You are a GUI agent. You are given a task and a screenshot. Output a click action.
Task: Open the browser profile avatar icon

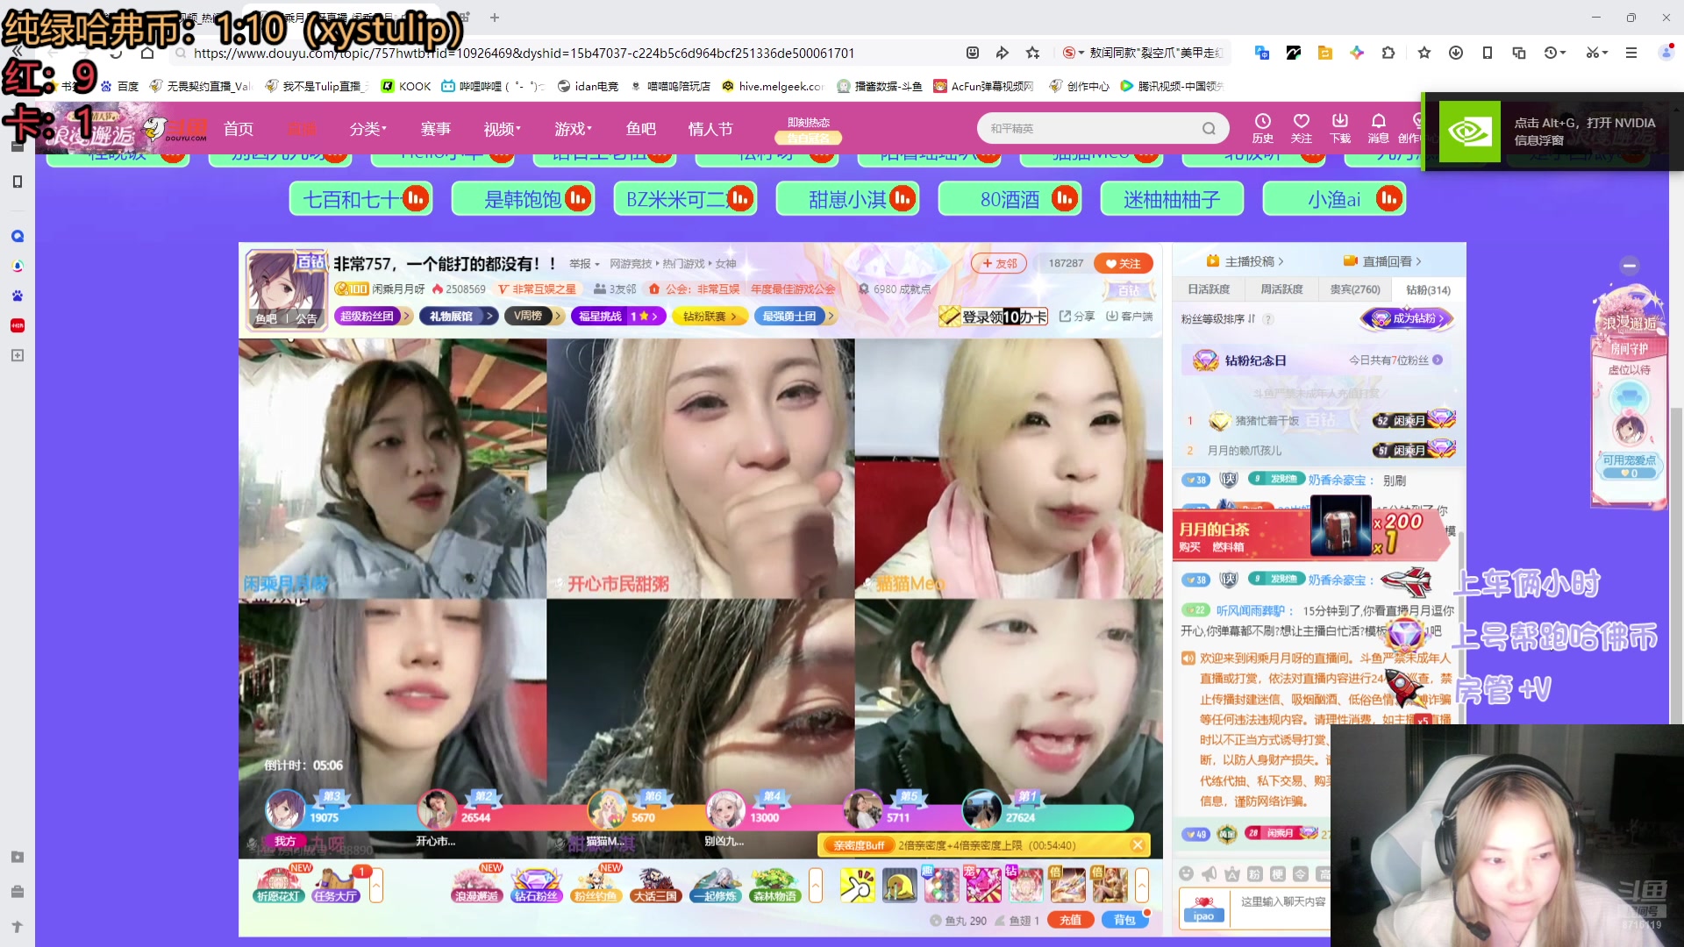(x=1665, y=53)
